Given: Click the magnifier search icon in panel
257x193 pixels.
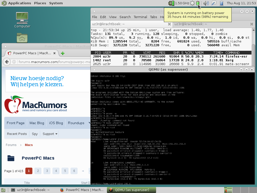Looking at the screenshot, I should pos(214,3).
